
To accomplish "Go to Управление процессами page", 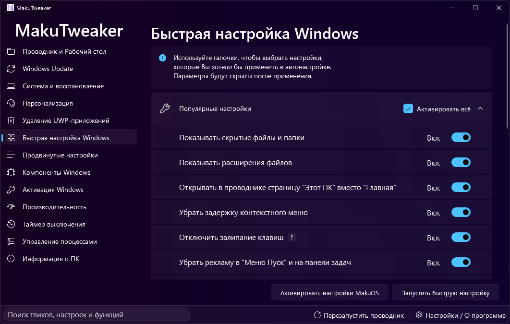I will (x=69, y=241).
